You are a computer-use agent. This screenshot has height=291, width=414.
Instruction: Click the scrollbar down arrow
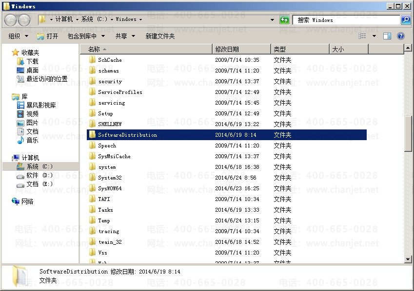[x=408, y=259]
